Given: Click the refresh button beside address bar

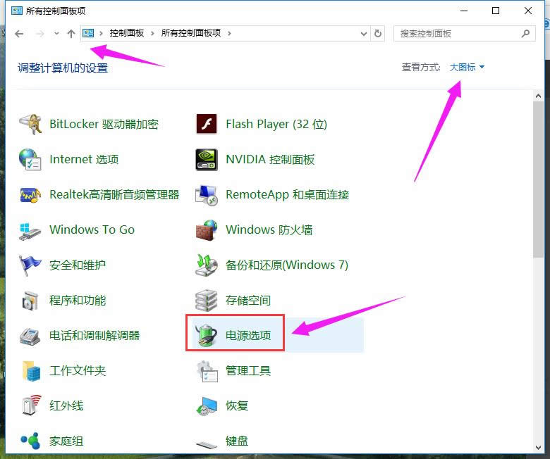Looking at the screenshot, I should pos(379,33).
